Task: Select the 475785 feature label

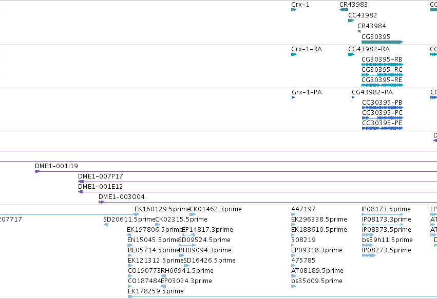Action: pos(303,261)
